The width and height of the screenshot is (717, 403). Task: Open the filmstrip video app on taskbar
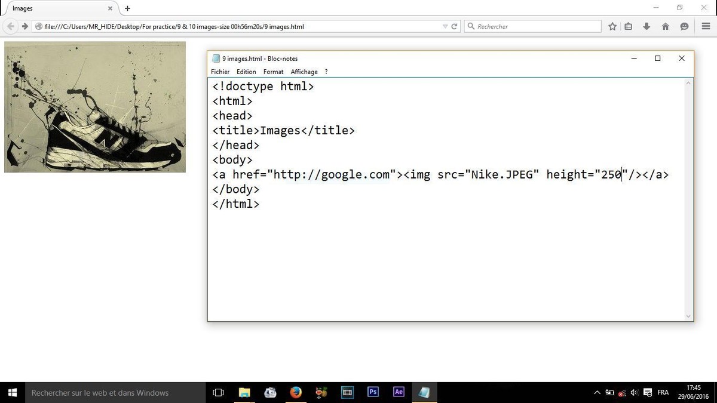pos(347,392)
